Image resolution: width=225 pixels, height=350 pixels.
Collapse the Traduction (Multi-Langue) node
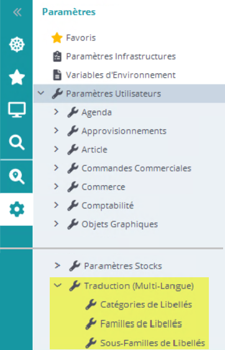(58, 285)
